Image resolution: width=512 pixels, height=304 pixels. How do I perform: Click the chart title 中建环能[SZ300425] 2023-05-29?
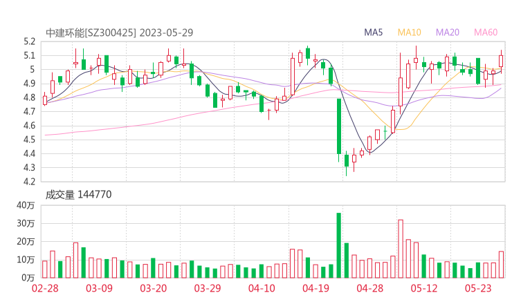[x=119, y=32]
